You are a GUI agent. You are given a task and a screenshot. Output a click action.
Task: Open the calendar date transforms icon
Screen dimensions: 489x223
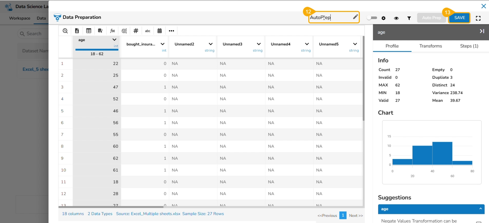[160, 31]
